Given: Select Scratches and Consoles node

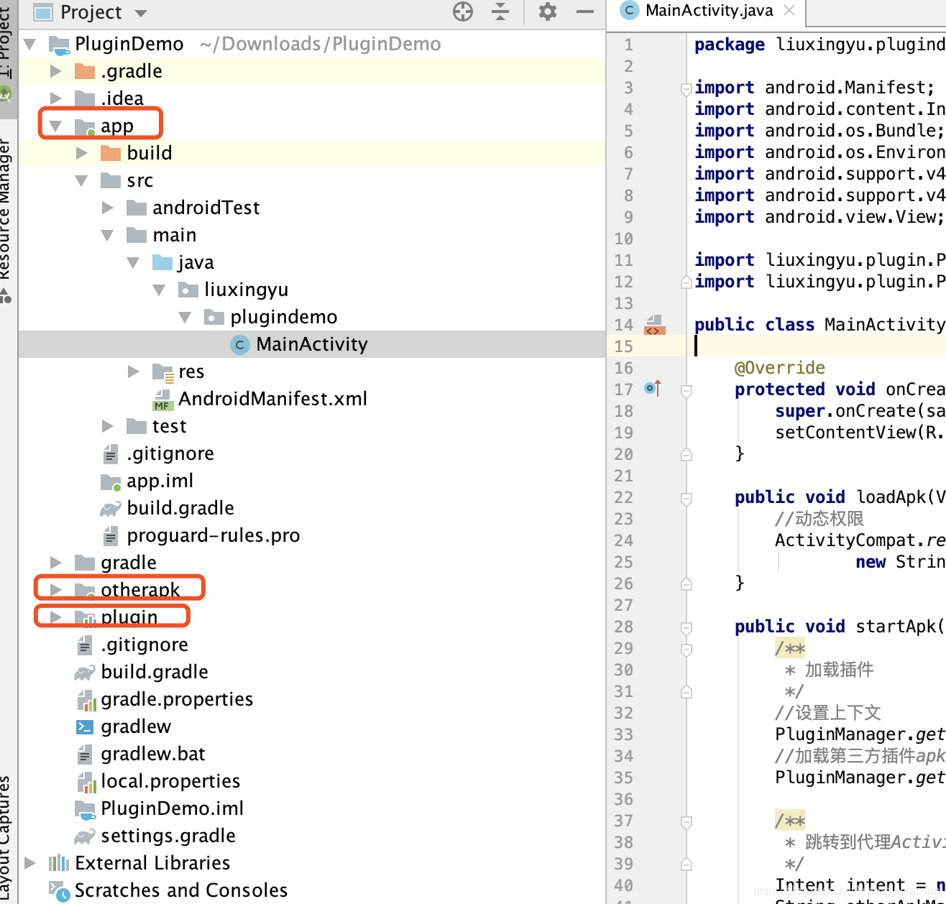Looking at the screenshot, I should tap(181, 890).
